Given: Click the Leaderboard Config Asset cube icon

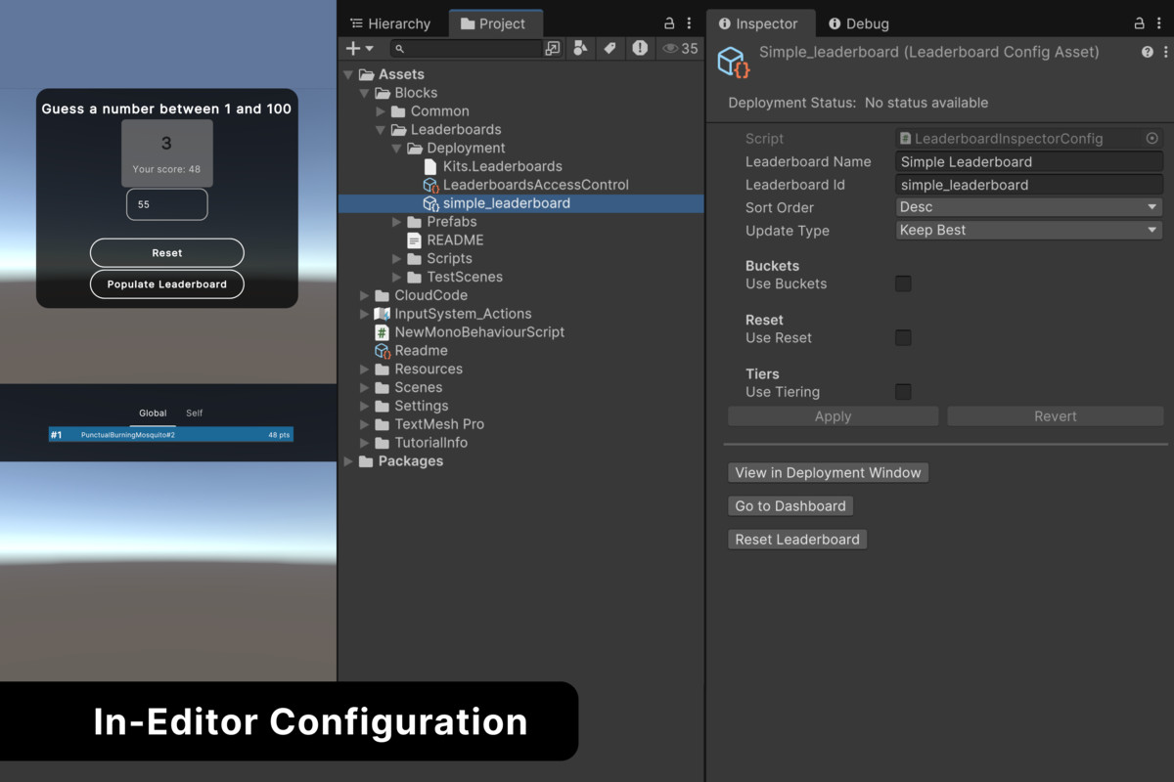Looking at the screenshot, I should tap(733, 63).
